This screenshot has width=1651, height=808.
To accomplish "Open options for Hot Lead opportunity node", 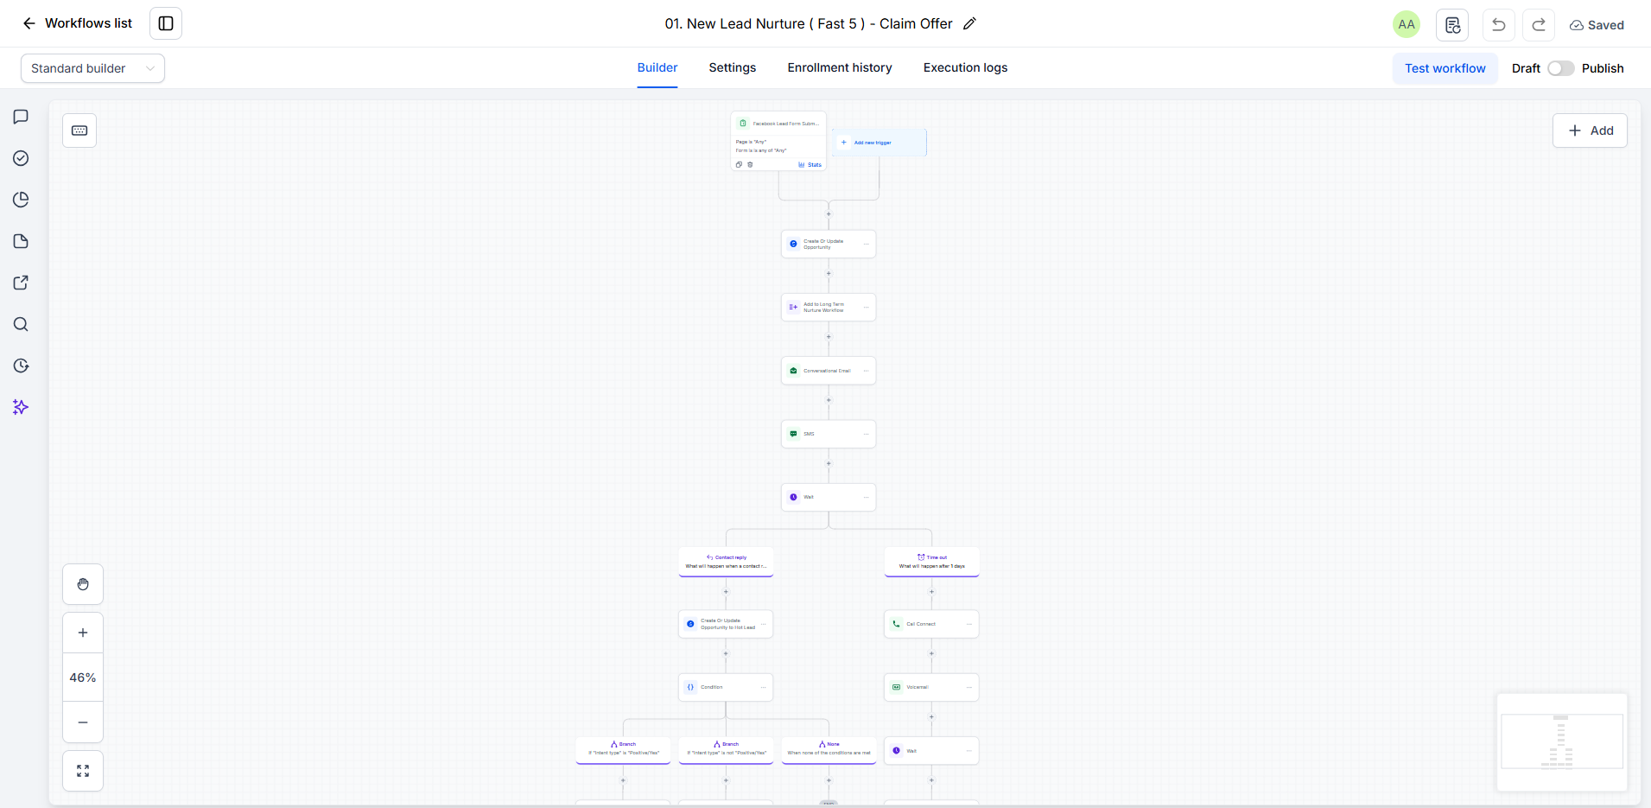I will pyautogui.click(x=764, y=624).
